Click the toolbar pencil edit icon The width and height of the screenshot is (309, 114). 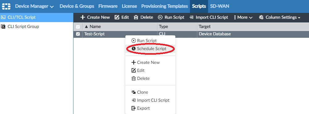[117, 17]
